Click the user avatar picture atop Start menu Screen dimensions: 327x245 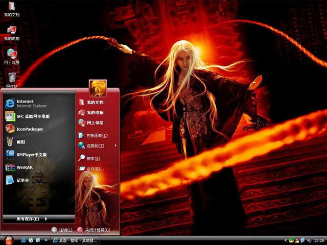(x=98, y=88)
